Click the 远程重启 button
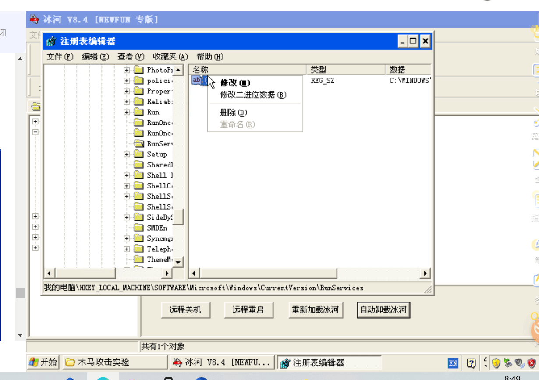 pos(248,310)
